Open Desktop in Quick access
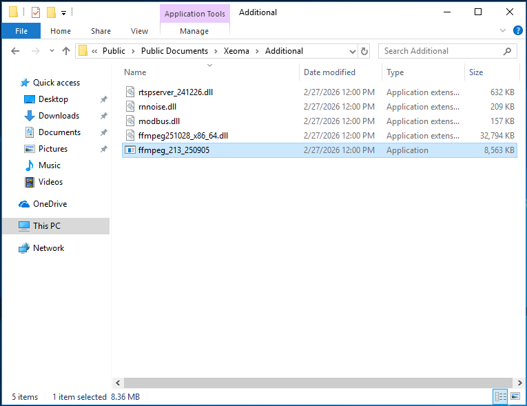The width and height of the screenshot is (527, 406). pos(53,99)
